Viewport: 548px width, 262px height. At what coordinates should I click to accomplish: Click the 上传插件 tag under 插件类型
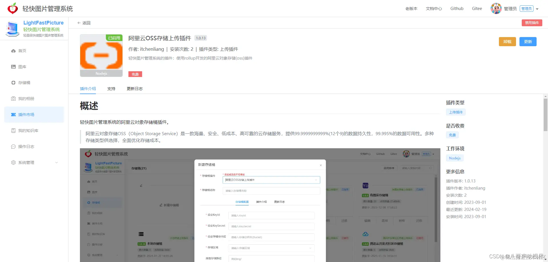pyautogui.click(x=456, y=112)
